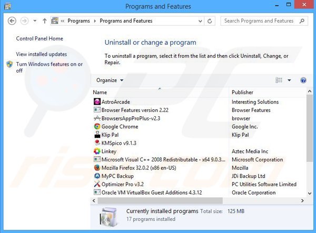Click the installed programs box icon

point(108,217)
